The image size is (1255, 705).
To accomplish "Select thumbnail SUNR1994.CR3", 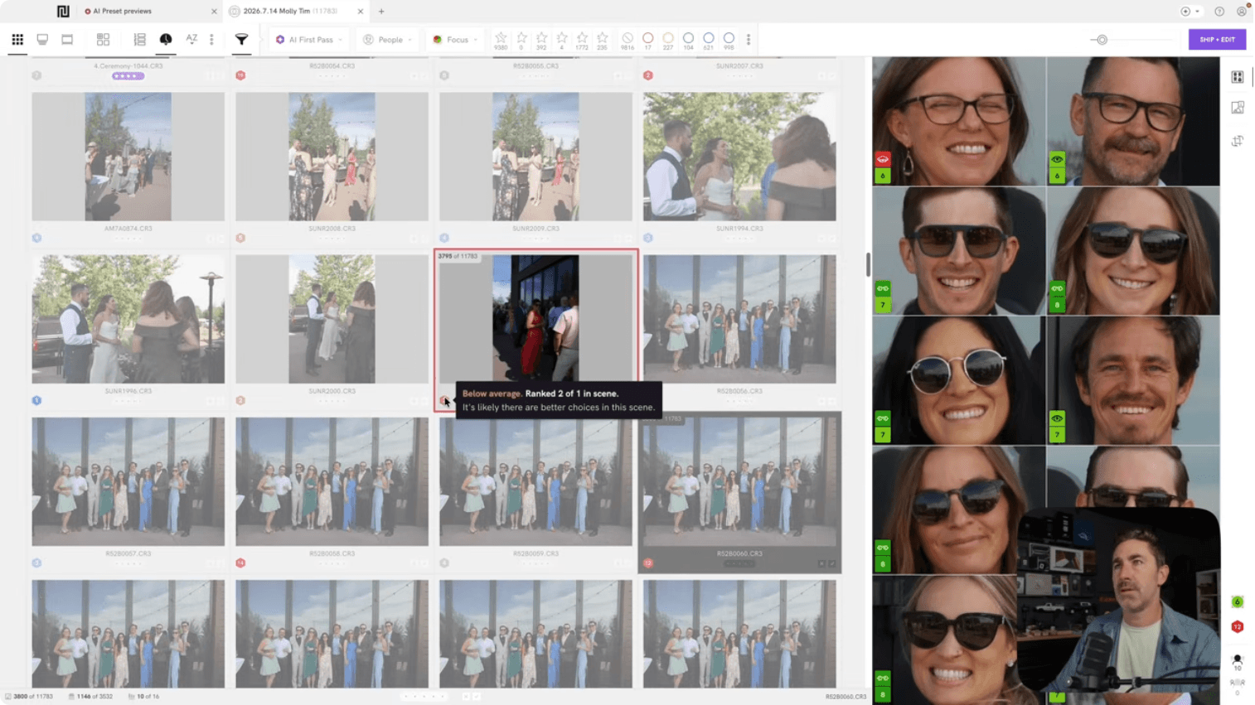I will pos(739,157).
